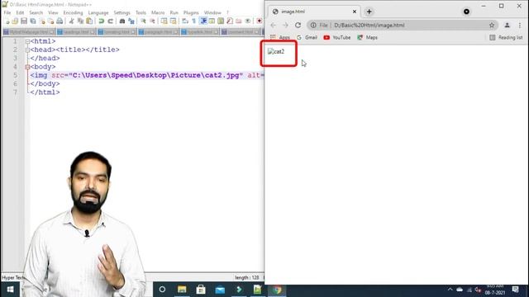This screenshot has height=297, width=529.
Task: Click Chrome's Forward arrow button
Action: click(x=285, y=26)
